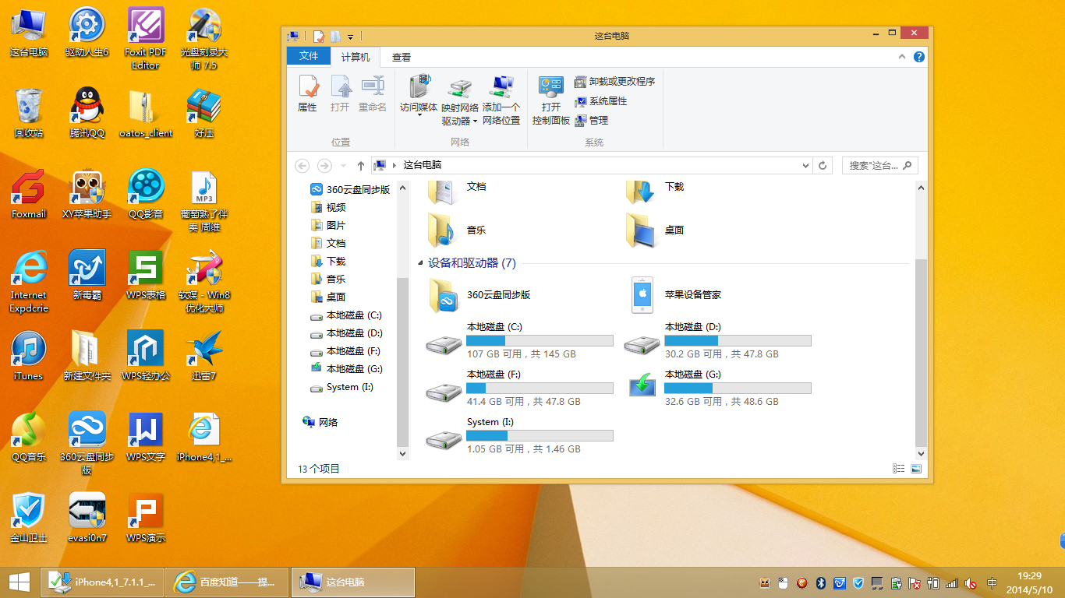Select the MP3 file icon on desktop
The height and width of the screenshot is (598, 1065).
pos(204,188)
